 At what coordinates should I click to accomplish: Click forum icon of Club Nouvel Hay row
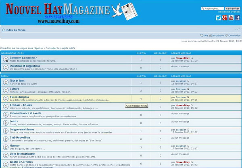[x=6, y=139]
